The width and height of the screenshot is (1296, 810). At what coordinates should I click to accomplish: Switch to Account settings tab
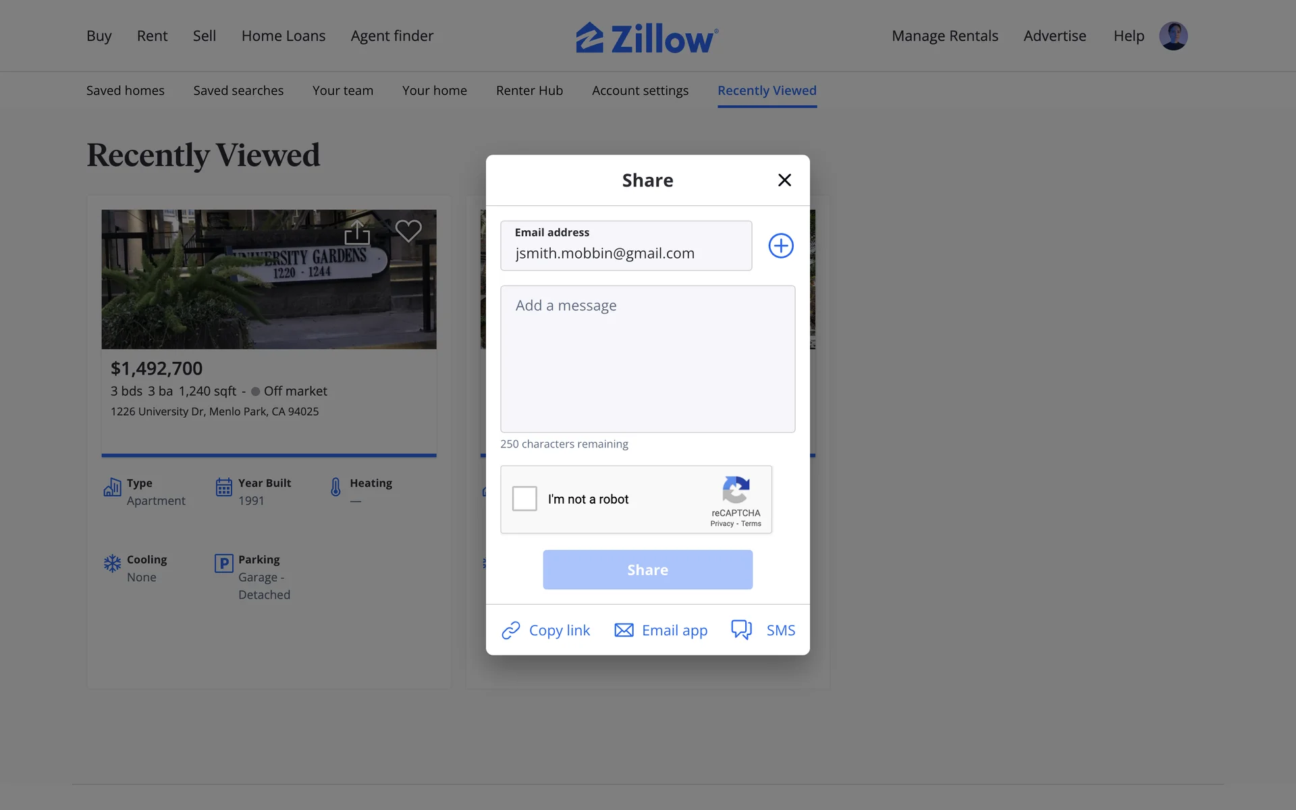click(640, 90)
